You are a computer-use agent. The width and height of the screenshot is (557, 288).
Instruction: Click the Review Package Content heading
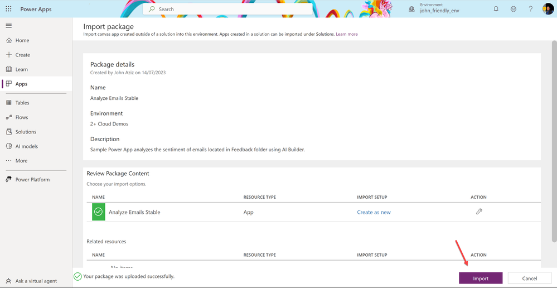pyautogui.click(x=118, y=174)
